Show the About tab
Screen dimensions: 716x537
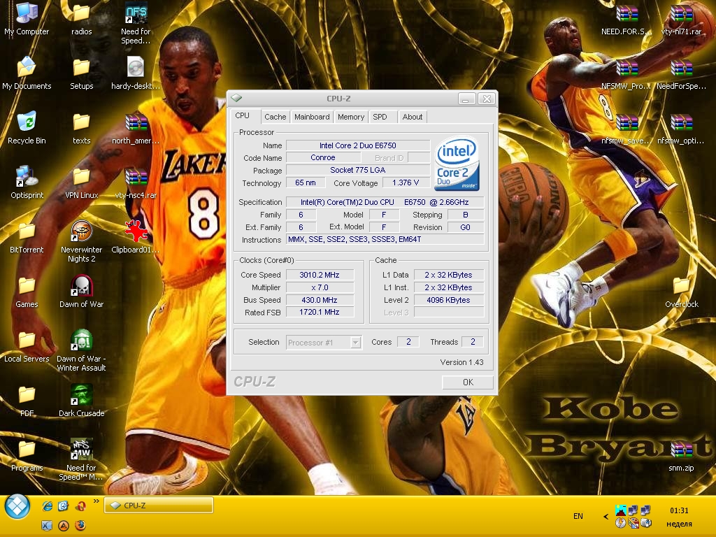tap(413, 117)
